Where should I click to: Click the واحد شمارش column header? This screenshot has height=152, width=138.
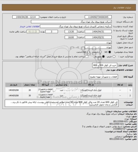[61, 85]
